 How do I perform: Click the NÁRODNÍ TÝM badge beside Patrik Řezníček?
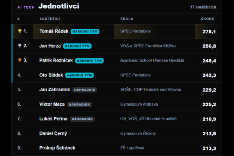[x=89, y=60]
